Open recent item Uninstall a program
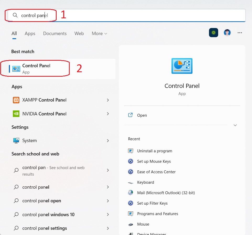The image size is (252, 235). (x=154, y=151)
